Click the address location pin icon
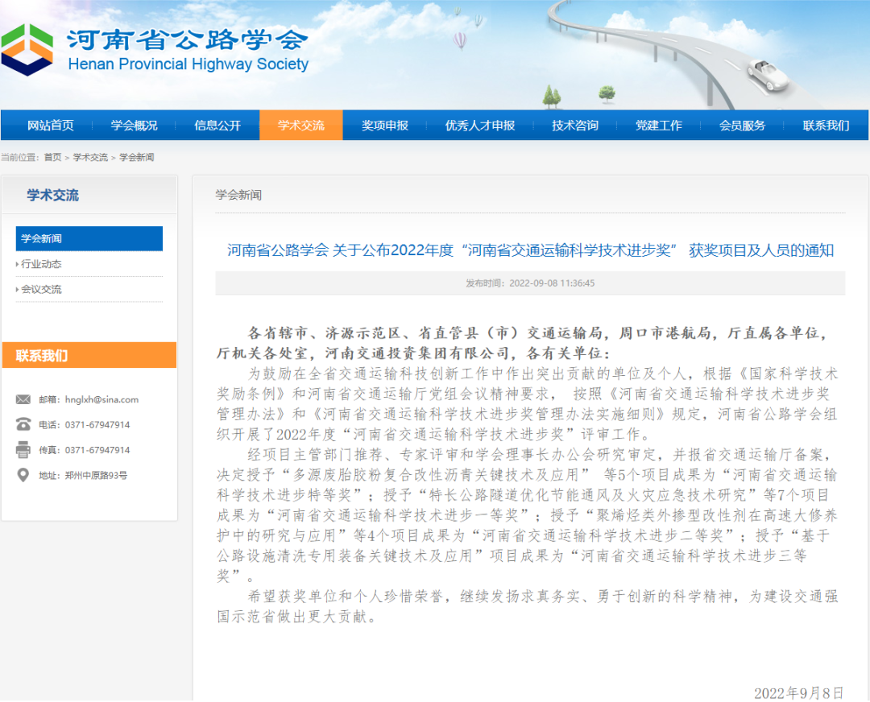This screenshot has width=870, height=702. point(23,475)
